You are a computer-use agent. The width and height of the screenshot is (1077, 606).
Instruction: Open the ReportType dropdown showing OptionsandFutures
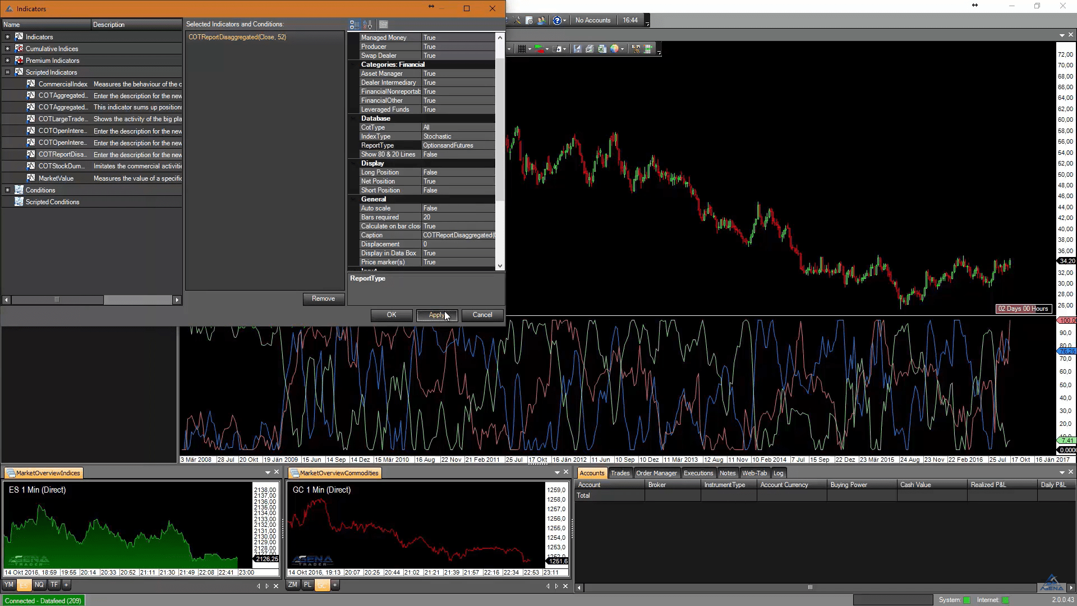tap(458, 145)
